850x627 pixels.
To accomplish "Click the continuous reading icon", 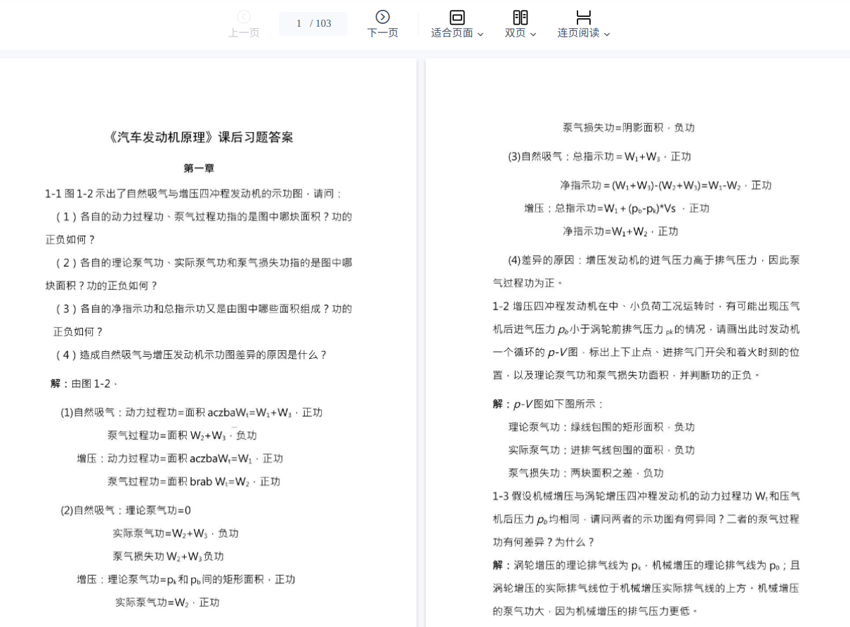I will click(x=583, y=18).
